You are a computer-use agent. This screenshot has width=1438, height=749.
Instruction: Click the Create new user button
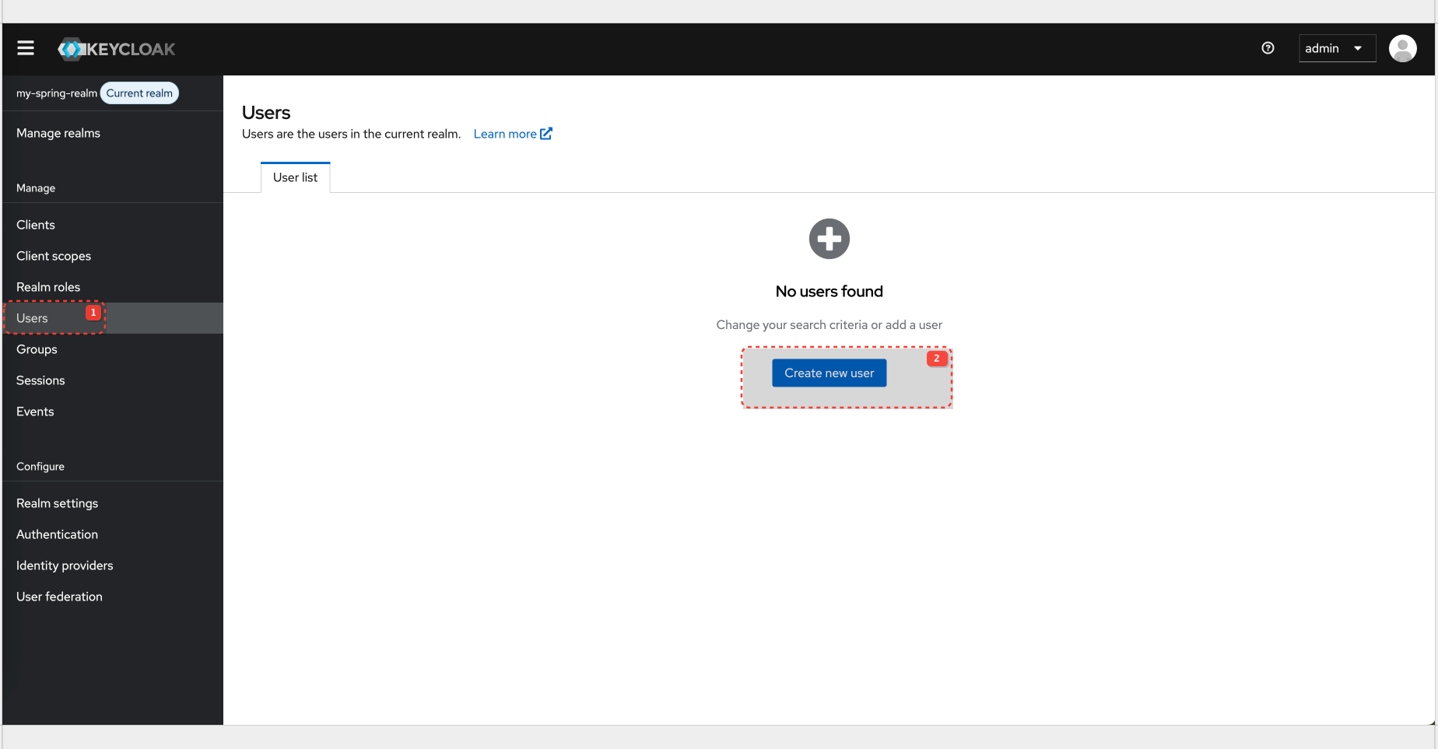tap(829, 373)
